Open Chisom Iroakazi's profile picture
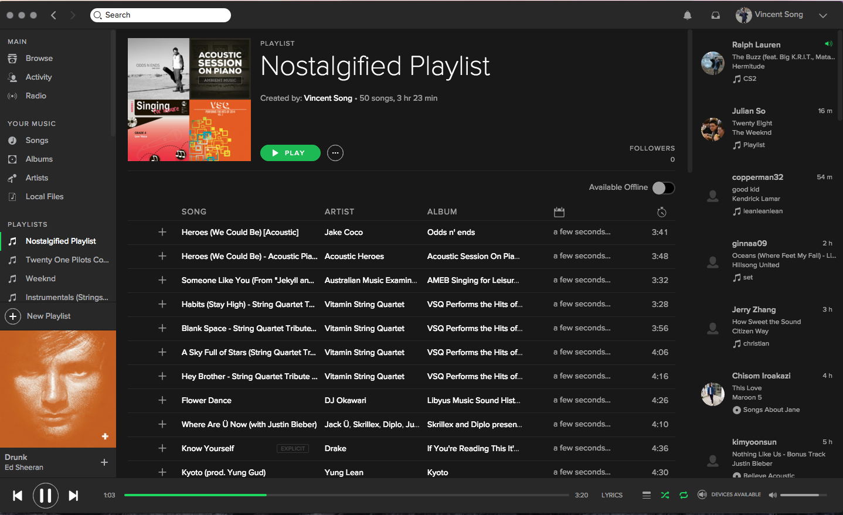The image size is (843, 515). click(713, 394)
